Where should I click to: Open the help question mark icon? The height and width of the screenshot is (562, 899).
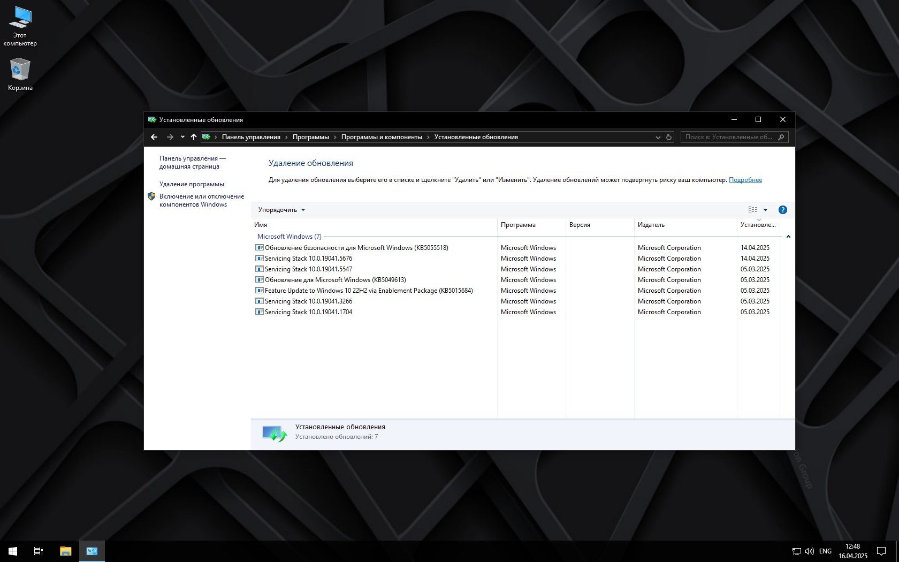click(782, 210)
